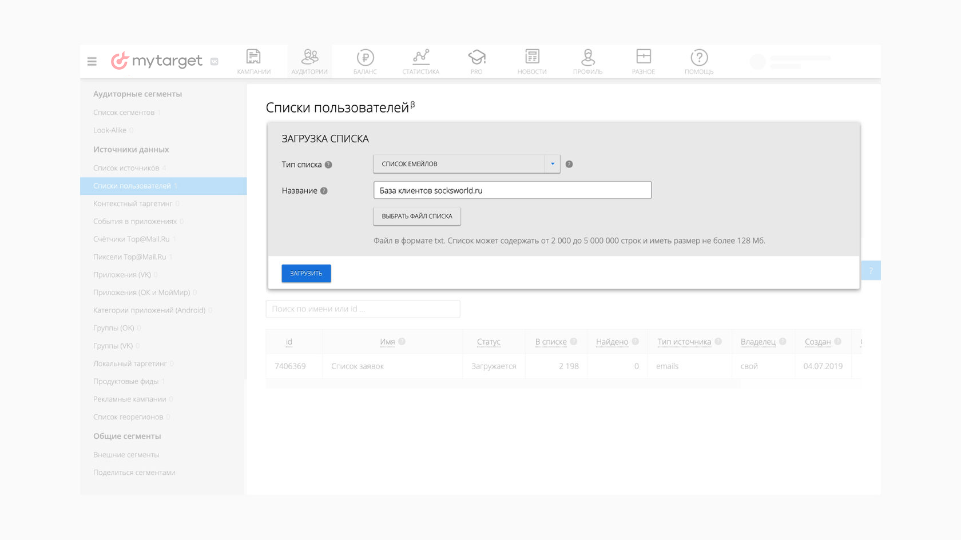Sort by id column header
The width and height of the screenshot is (961, 540).
pyautogui.click(x=289, y=342)
